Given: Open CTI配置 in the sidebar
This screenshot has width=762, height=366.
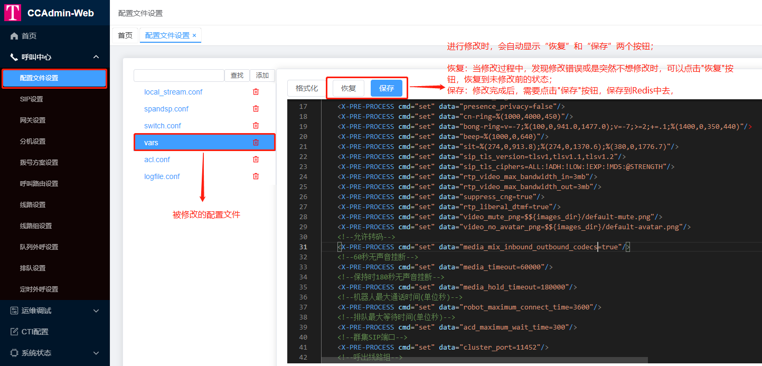Looking at the screenshot, I should pos(35,332).
